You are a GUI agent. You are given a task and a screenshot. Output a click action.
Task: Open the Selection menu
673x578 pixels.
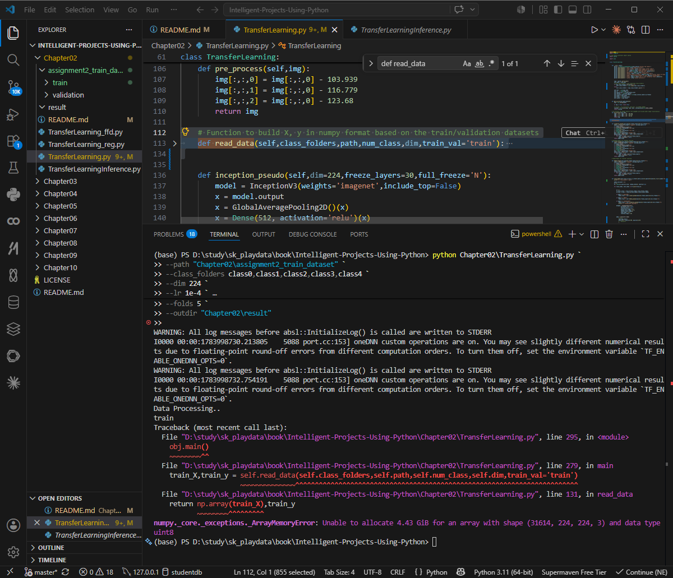click(80, 10)
